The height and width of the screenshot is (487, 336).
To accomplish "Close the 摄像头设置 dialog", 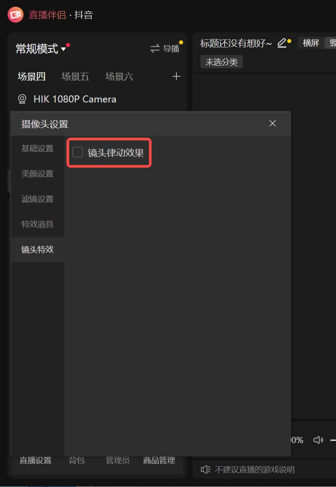I will point(273,123).
